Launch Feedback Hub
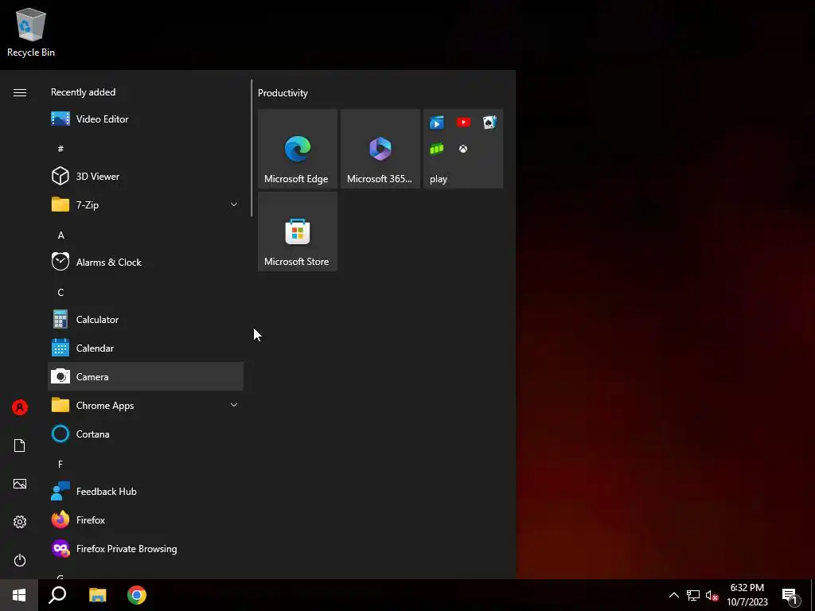 coord(146,491)
